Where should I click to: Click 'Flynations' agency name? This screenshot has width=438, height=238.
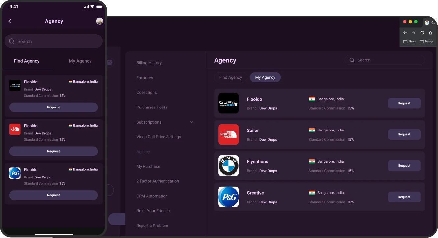click(x=257, y=162)
